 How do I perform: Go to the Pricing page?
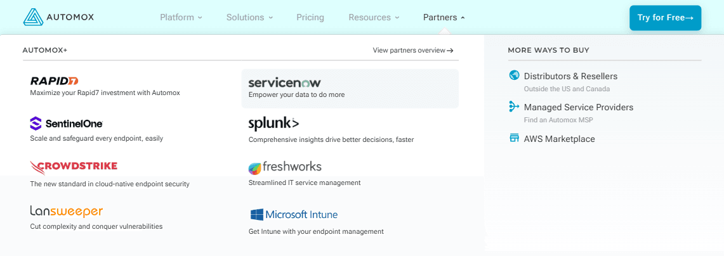[310, 18]
